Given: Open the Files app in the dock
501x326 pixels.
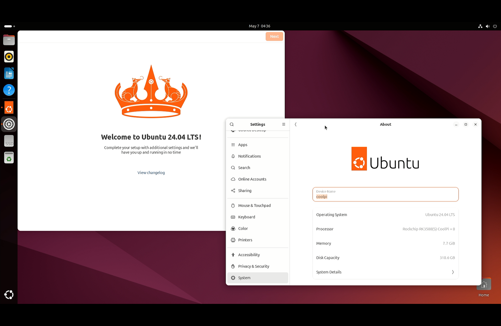Looking at the screenshot, I should click(9, 40).
